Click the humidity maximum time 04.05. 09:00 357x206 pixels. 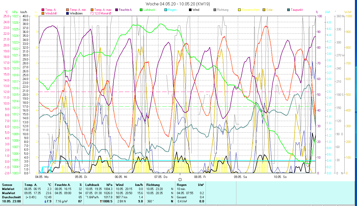coord(64,193)
